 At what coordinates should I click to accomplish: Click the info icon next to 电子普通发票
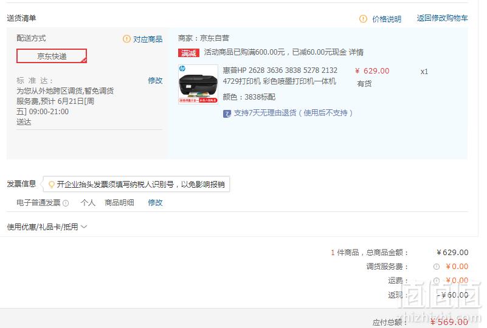[x=66, y=203]
